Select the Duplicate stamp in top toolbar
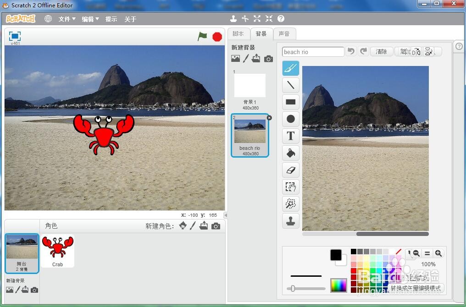 click(233, 19)
